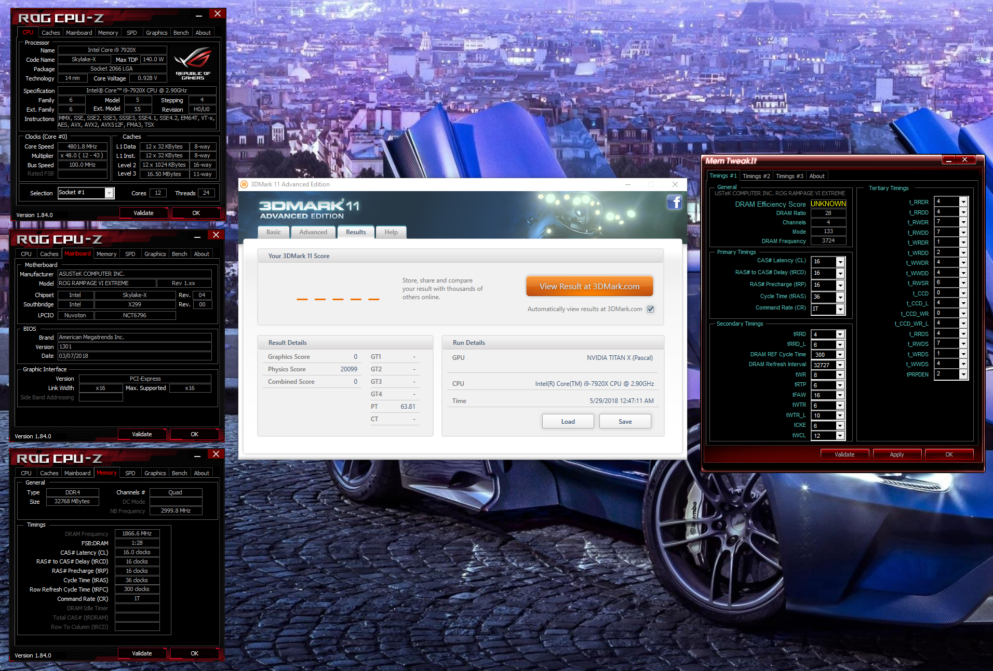Click Validate button in MemTweakIt
The height and width of the screenshot is (671, 993).
tap(844, 454)
